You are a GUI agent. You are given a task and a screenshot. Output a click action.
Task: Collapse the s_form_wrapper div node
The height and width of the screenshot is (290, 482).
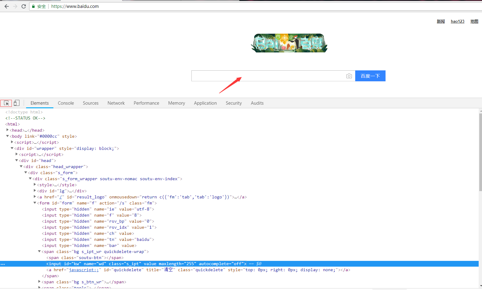(x=30, y=178)
